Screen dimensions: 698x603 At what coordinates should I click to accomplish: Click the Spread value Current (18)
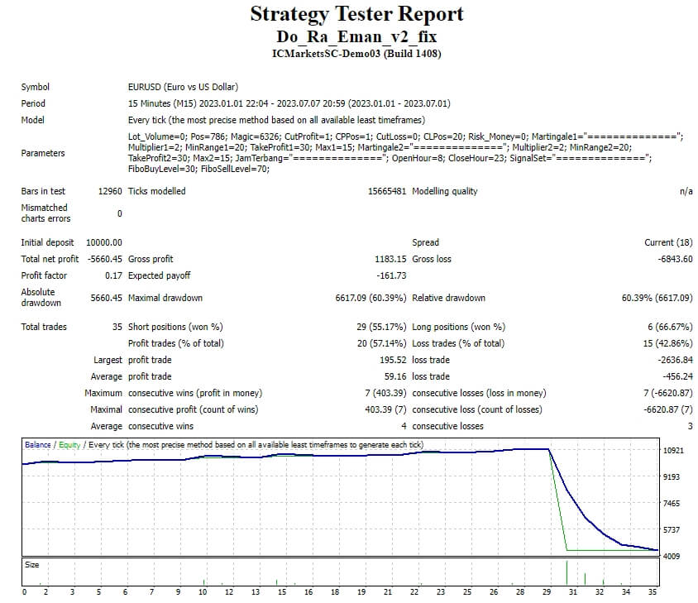coord(668,242)
